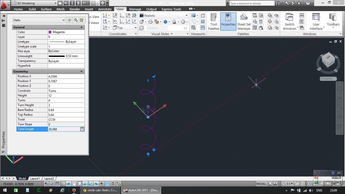The image size is (345, 194).
Task: Open the User Interface menu
Action: click(x=316, y=22)
